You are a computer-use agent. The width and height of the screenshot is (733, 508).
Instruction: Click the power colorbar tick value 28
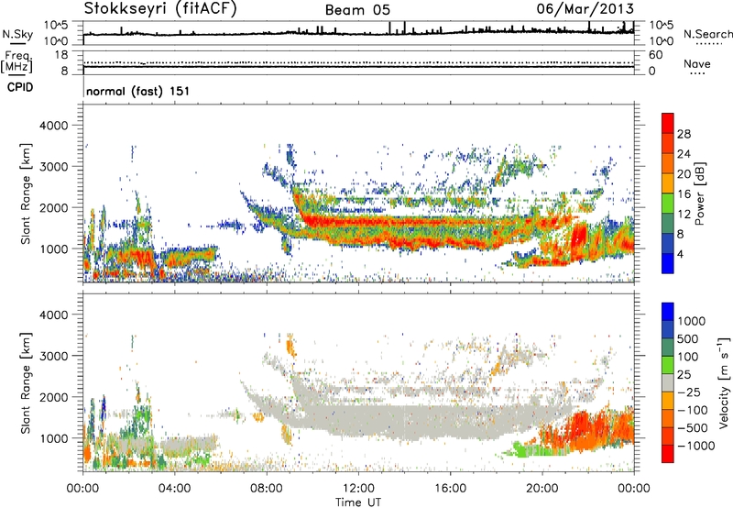click(x=684, y=134)
